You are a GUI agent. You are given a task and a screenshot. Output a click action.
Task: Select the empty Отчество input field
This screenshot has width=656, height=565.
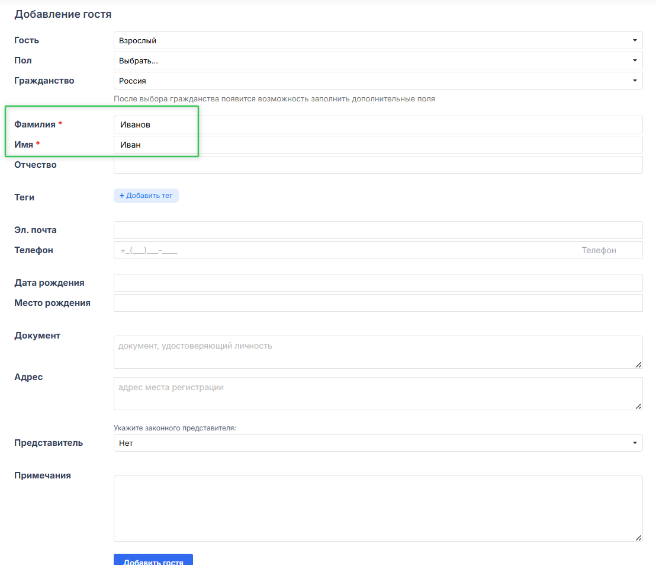[378, 165]
